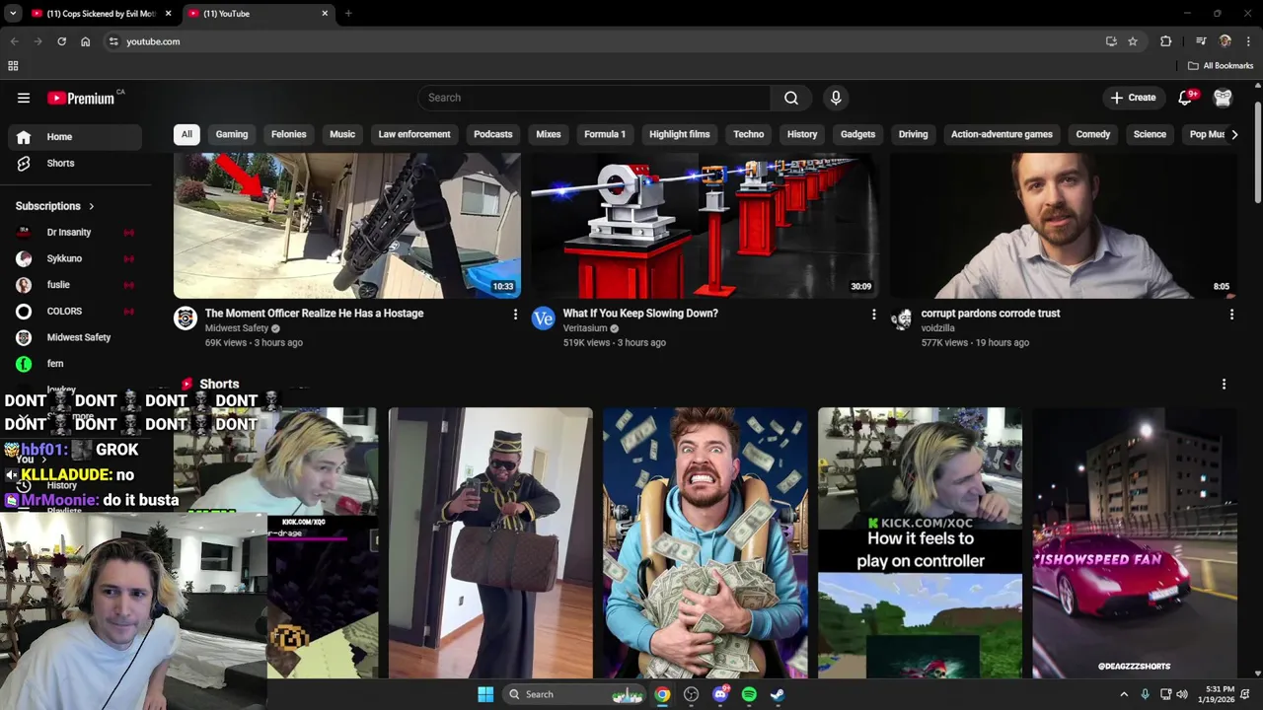Open Spotify from the taskbar
This screenshot has height=710, width=1263.
(749, 694)
